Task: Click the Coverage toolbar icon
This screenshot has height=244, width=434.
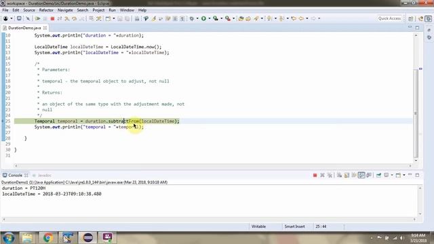Action: pos(216,18)
